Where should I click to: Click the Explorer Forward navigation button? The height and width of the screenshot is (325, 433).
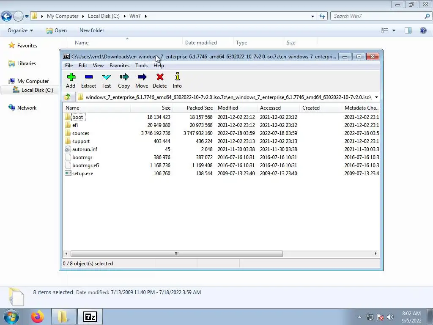click(18, 17)
